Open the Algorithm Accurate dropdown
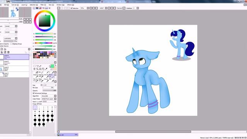247x139 pixels. (49, 96)
